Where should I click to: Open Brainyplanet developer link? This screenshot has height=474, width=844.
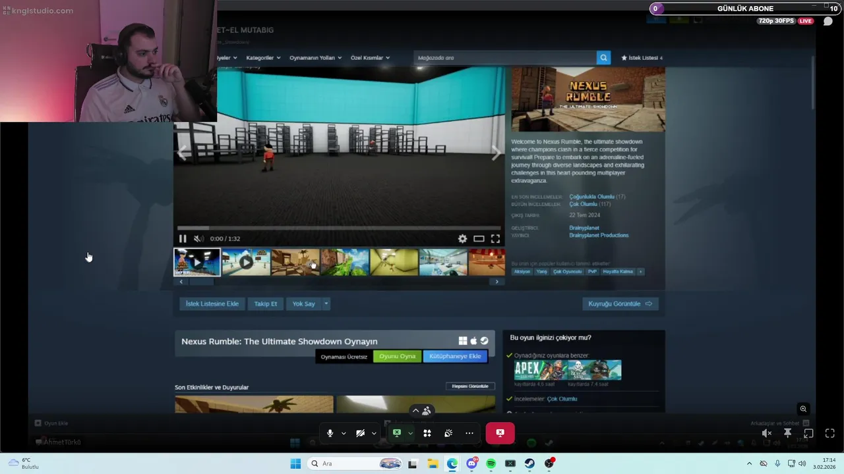coord(584,228)
